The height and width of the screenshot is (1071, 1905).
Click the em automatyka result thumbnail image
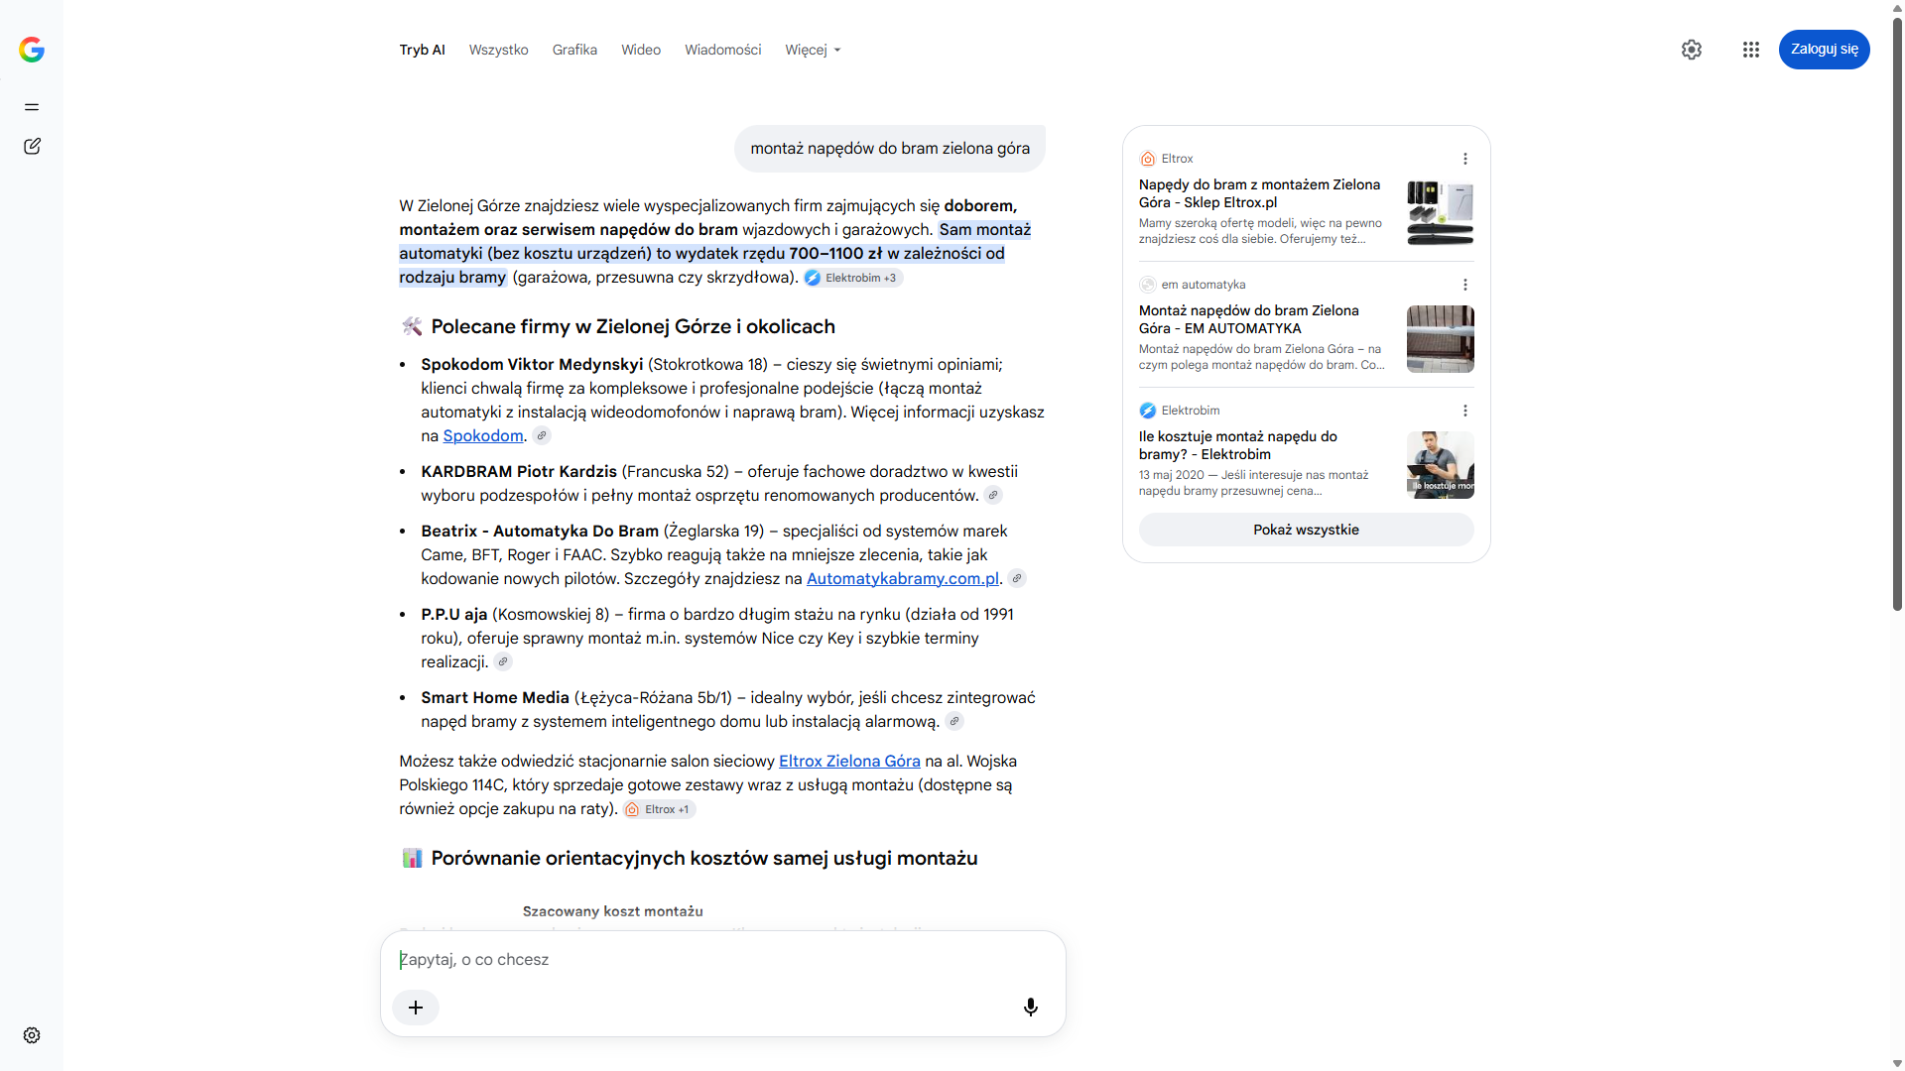coord(1441,339)
